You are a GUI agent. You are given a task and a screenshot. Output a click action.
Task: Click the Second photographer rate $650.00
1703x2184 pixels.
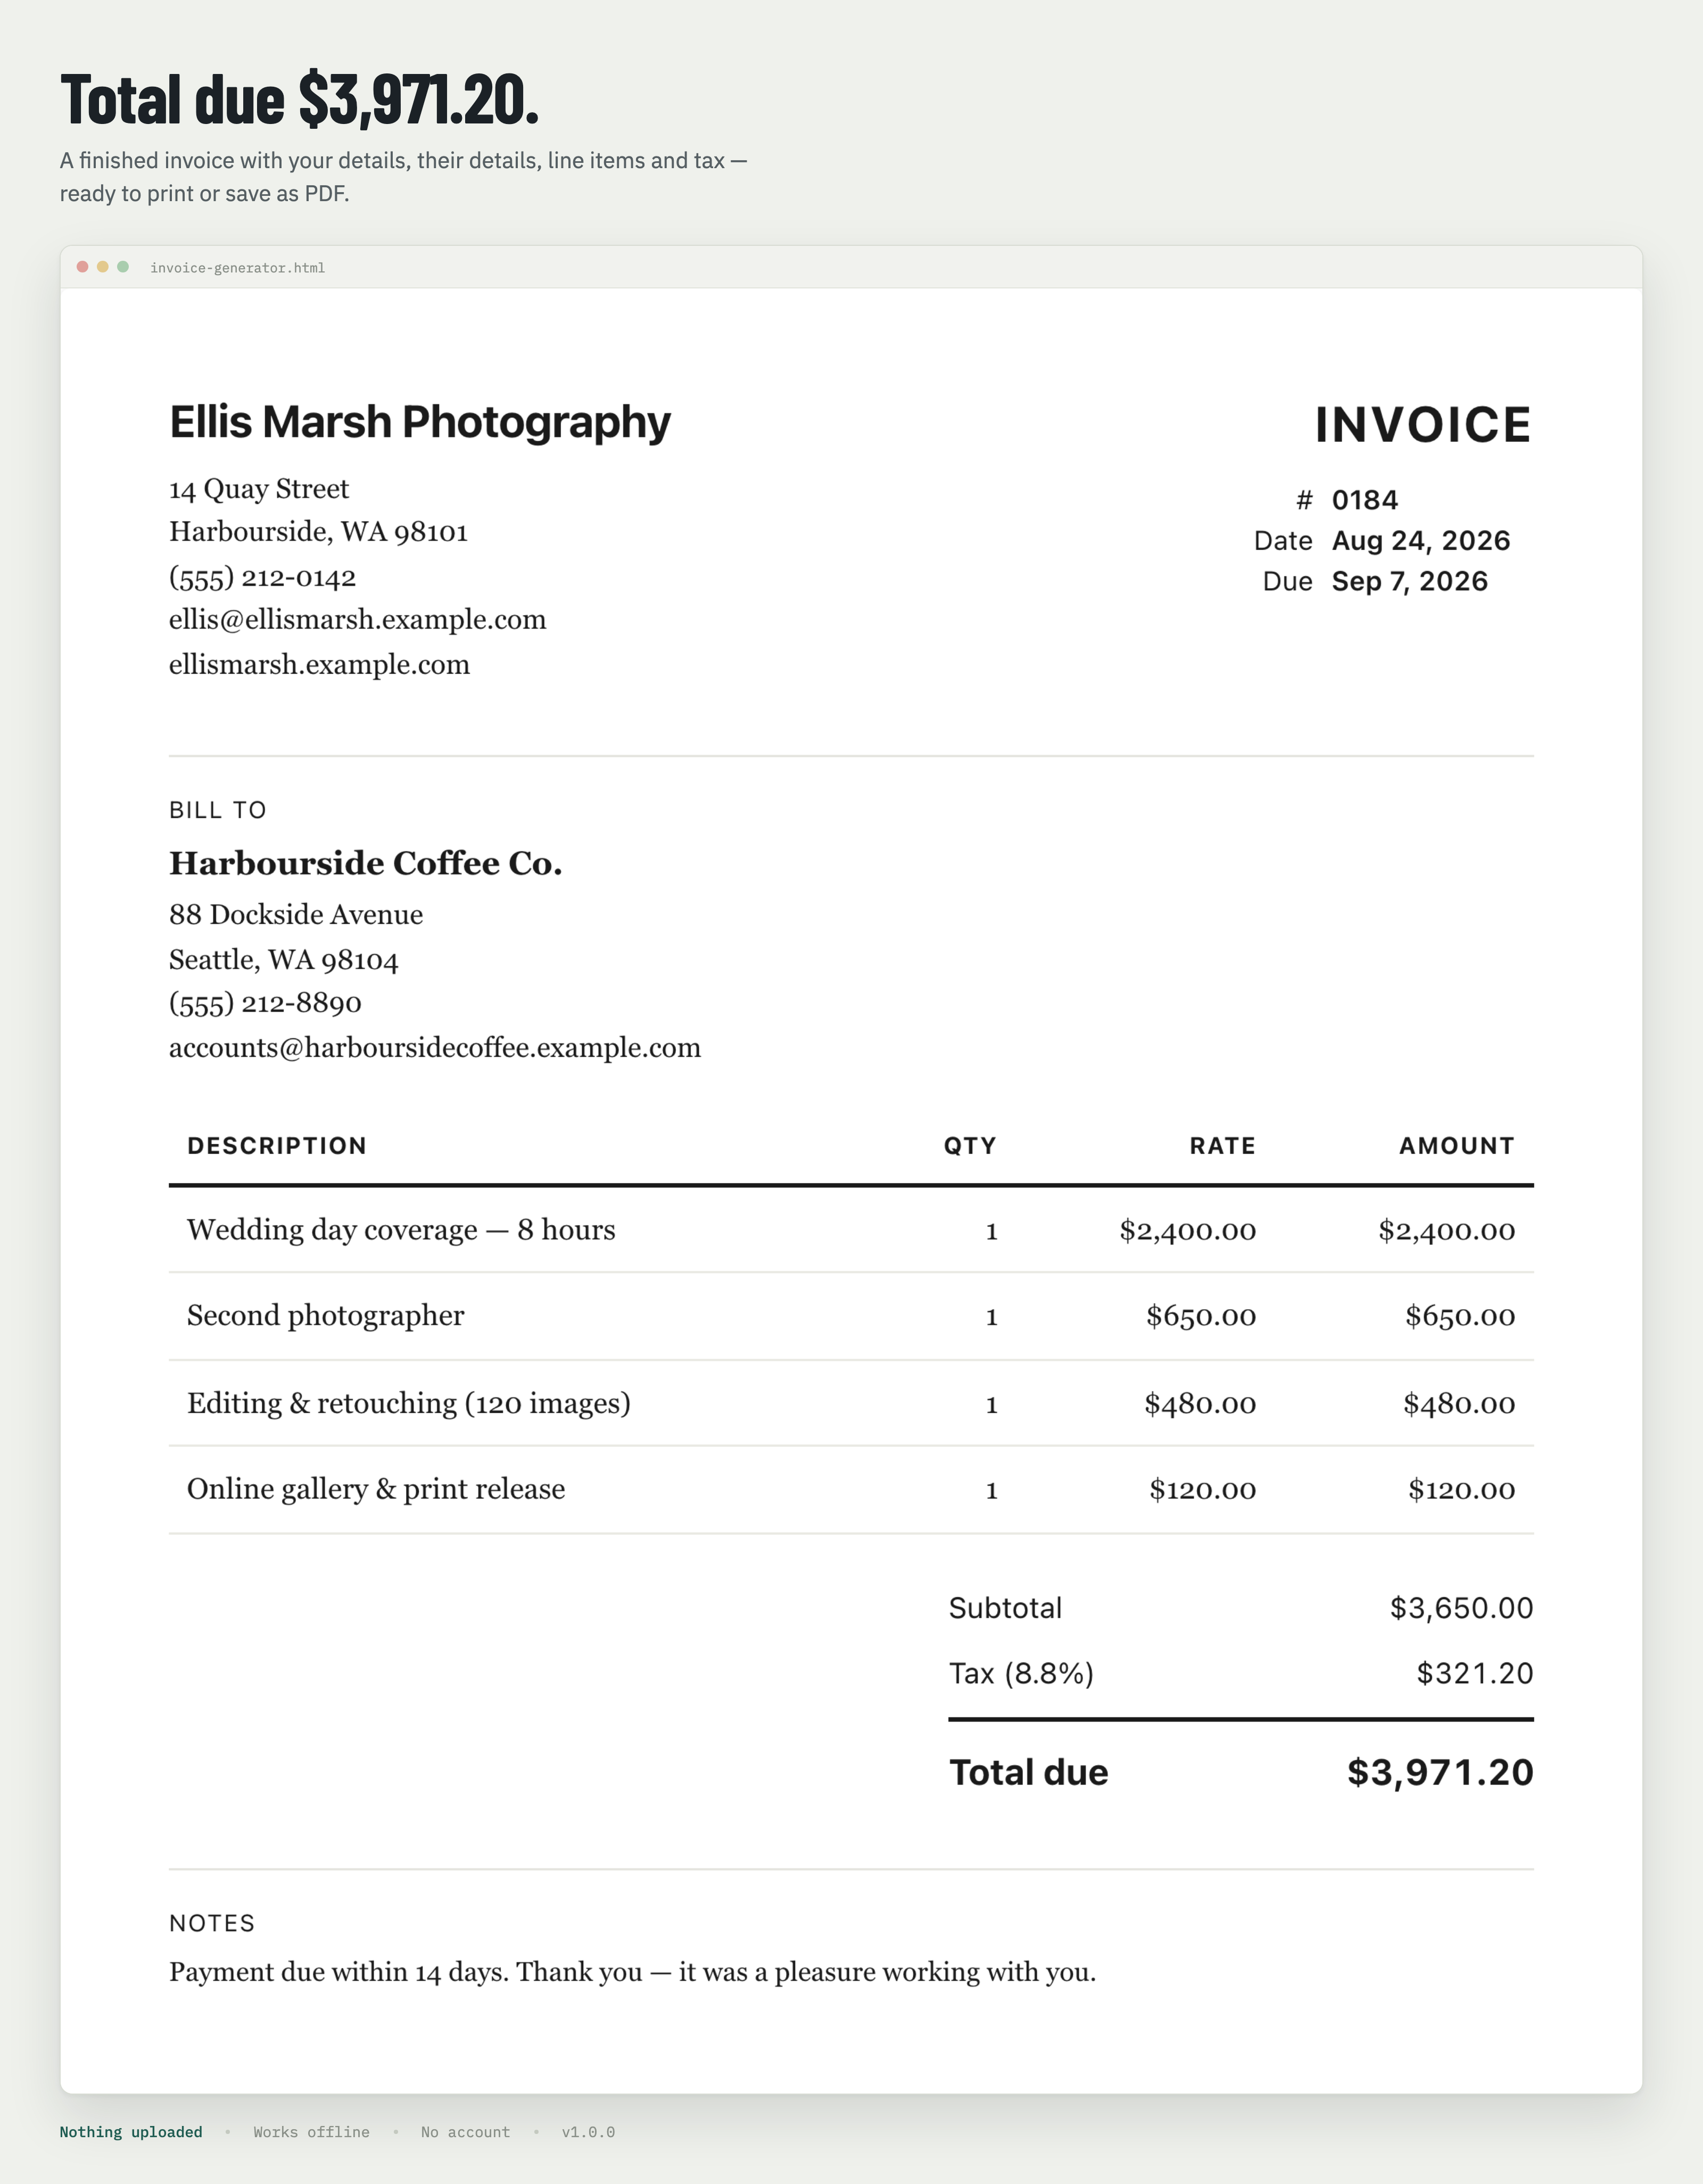pyautogui.click(x=1201, y=1317)
